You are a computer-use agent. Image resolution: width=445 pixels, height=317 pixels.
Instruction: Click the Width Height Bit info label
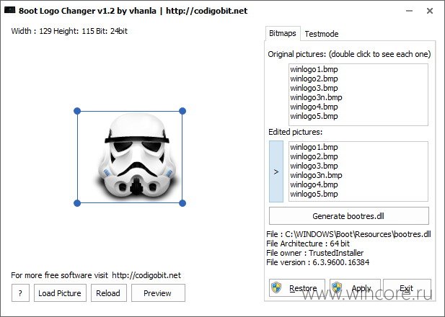69,31
